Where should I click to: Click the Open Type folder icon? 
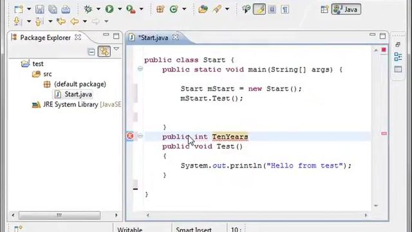tap(203, 10)
